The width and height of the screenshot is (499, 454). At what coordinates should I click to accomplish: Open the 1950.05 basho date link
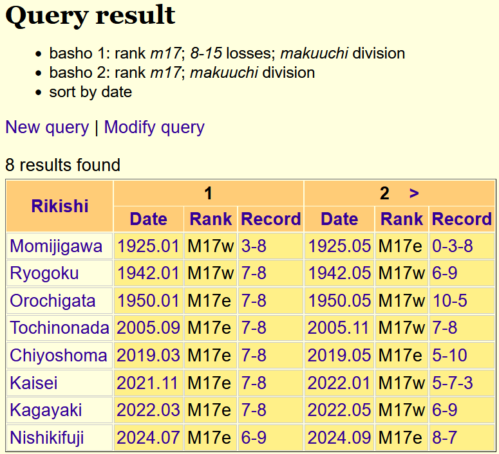pyautogui.click(x=339, y=301)
